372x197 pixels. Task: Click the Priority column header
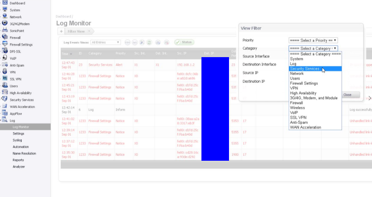click(121, 53)
